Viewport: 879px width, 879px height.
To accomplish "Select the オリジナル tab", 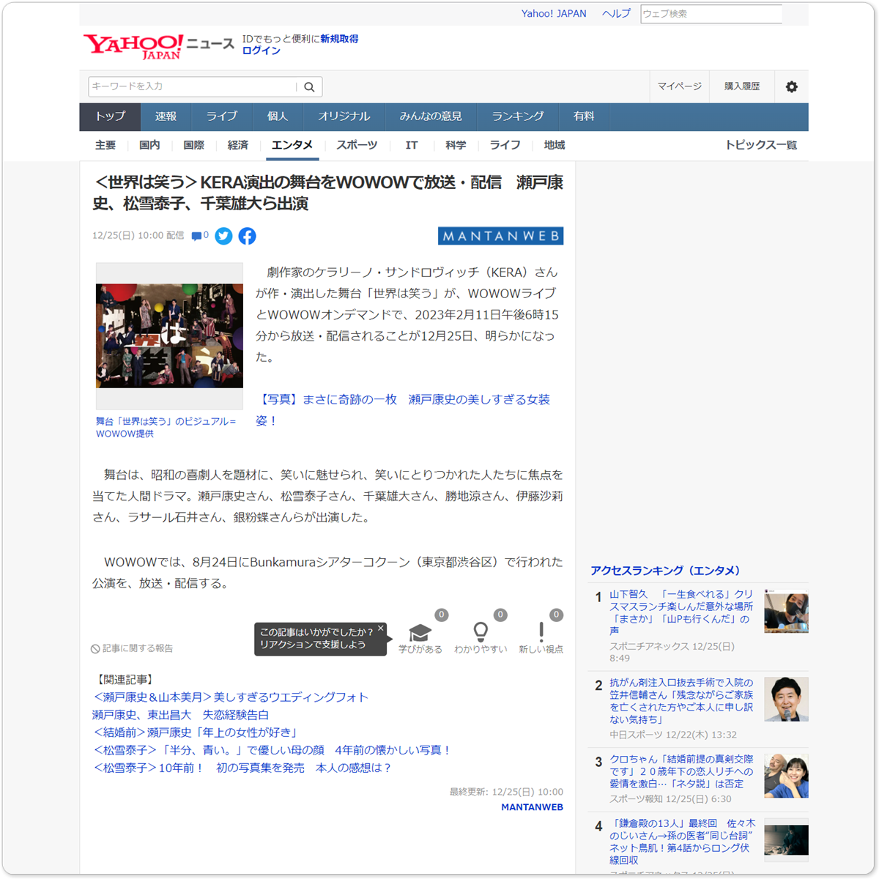I will (x=344, y=116).
